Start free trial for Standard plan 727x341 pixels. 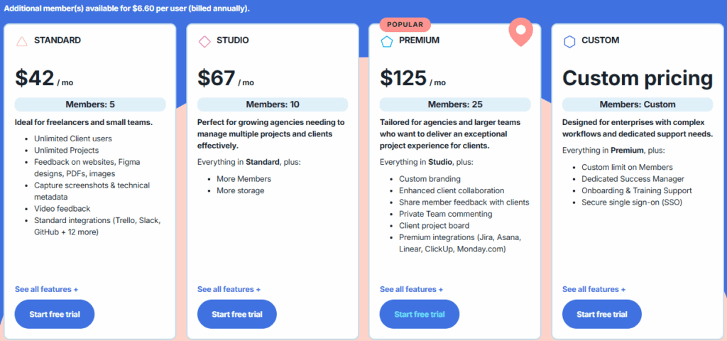(x=55, y=314)
